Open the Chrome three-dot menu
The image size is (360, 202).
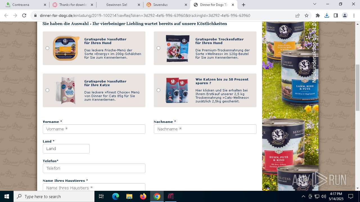354,15
